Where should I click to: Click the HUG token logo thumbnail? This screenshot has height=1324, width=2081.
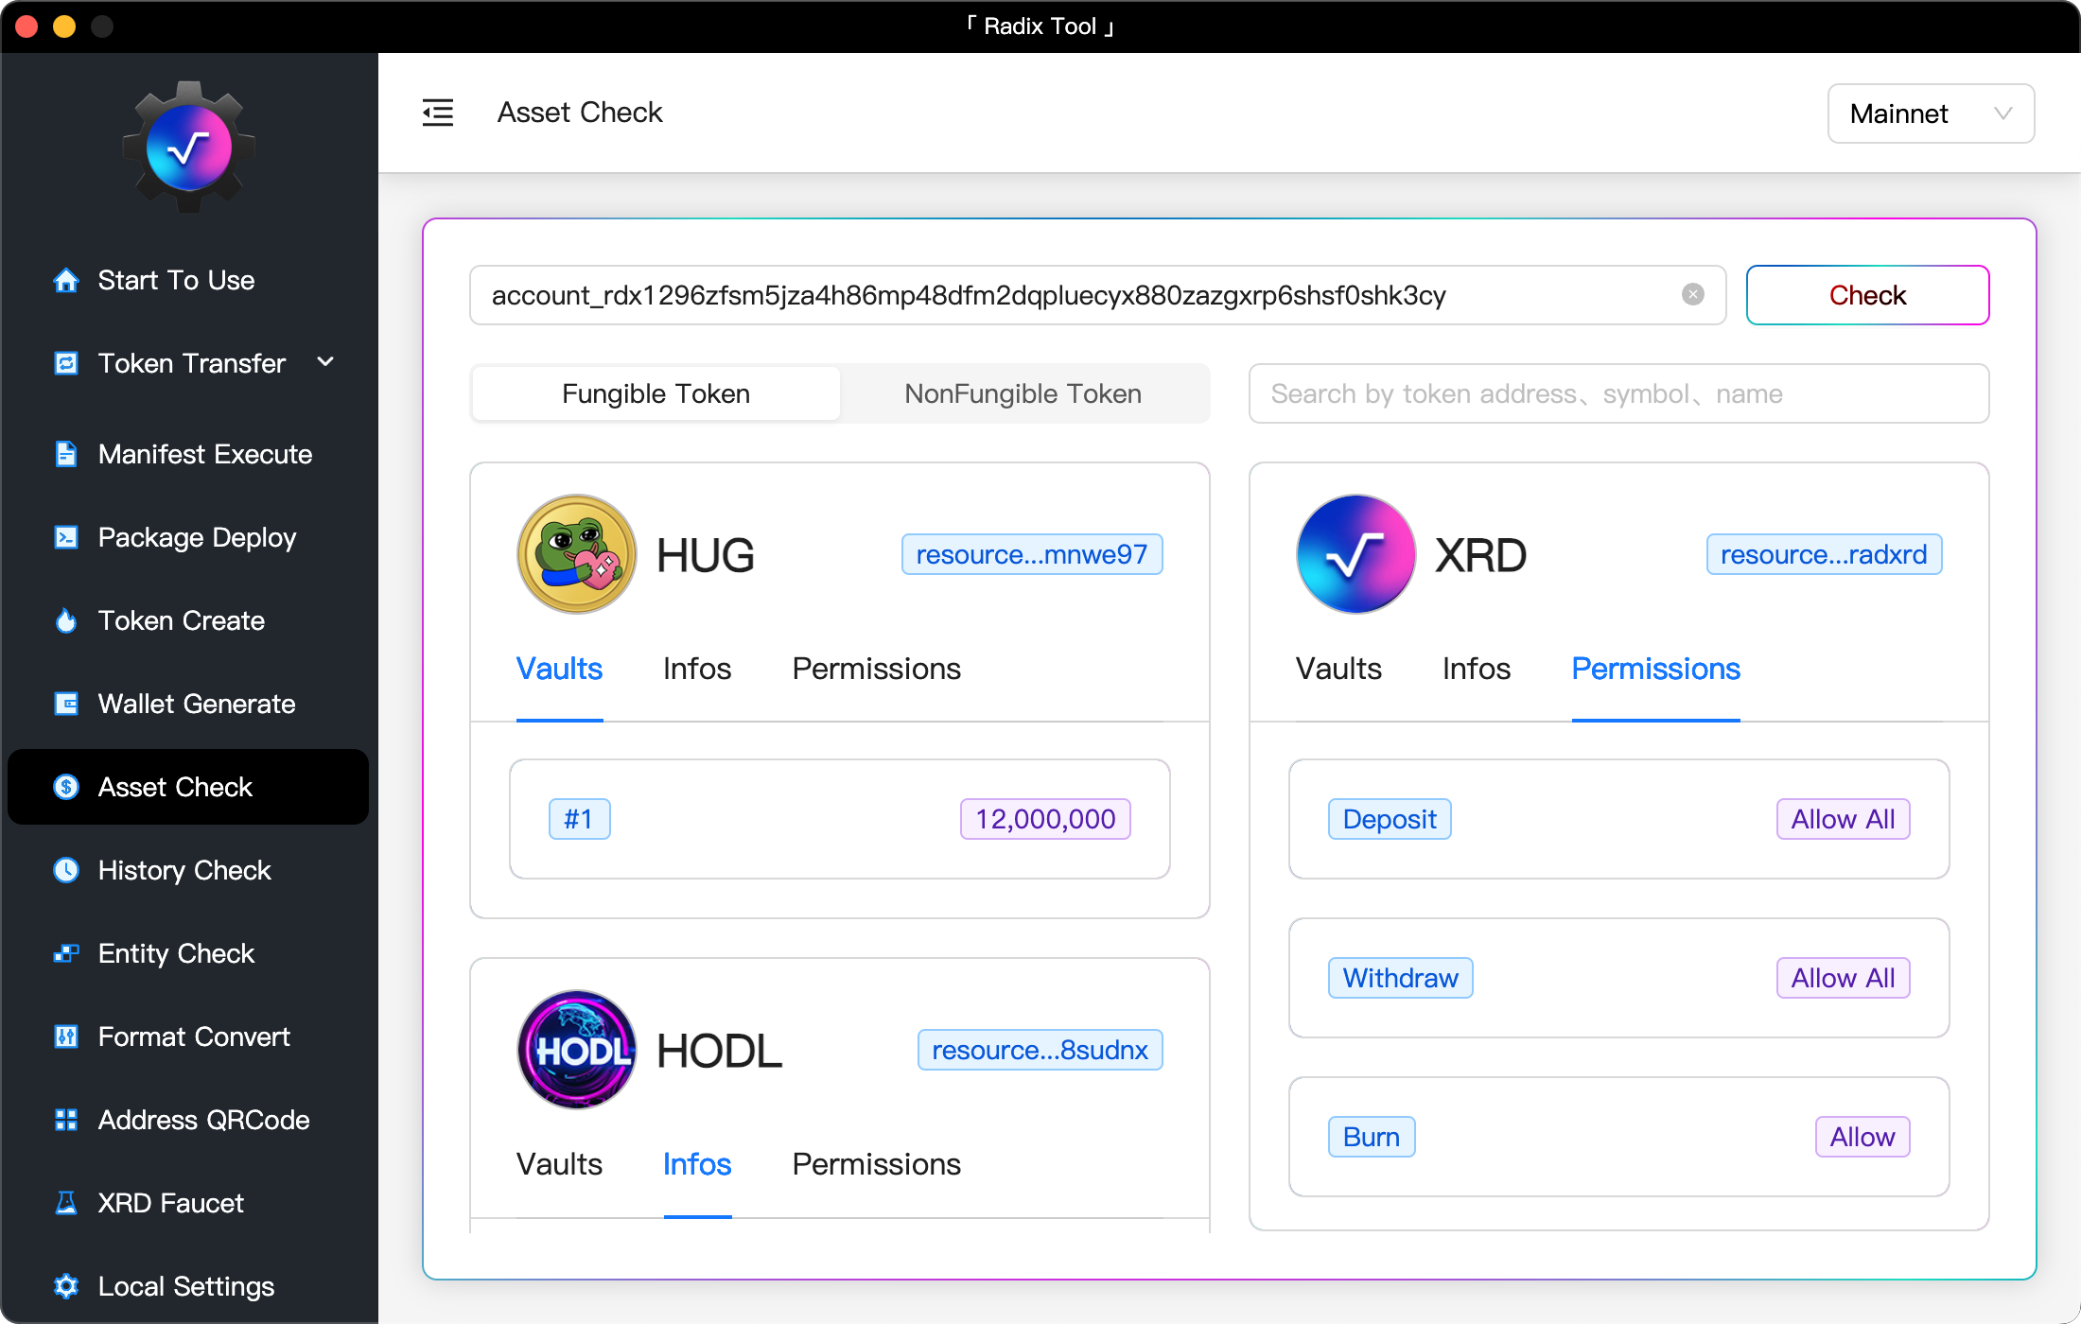pos(576,554)
